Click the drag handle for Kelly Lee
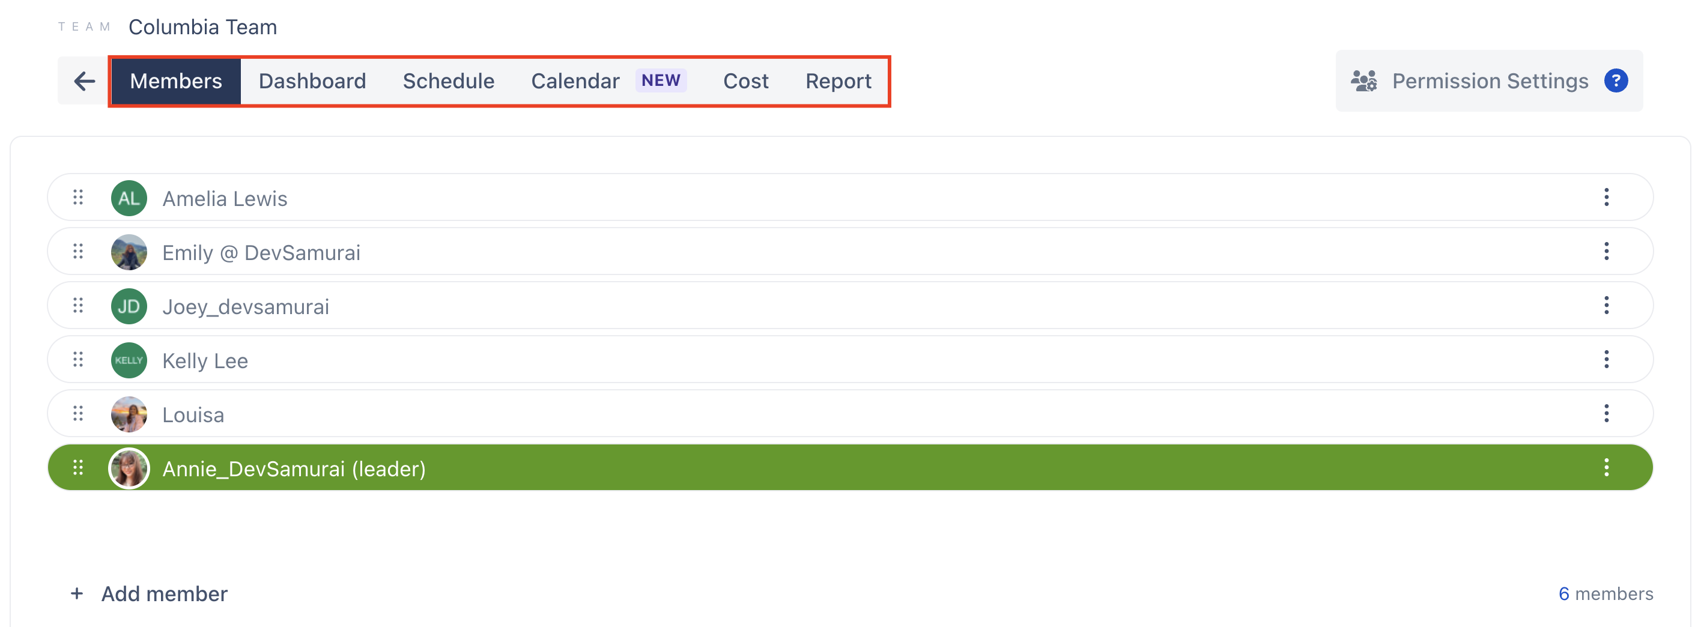This screenshot has height=627, width=1695. pyautogui.click(x=78, y=359)
